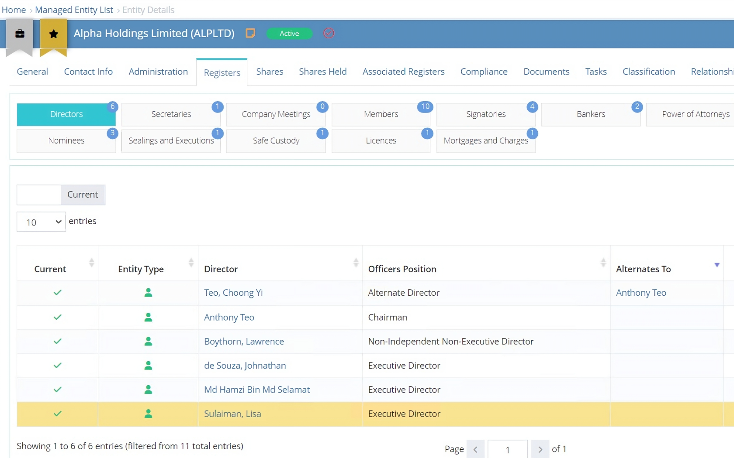Click the page number input field
The image size is (734, 458).
tap(507, 449)
